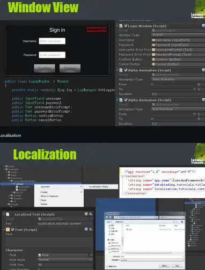Toggle the Exit Alpha Animation script checkbox
205x270 pixels.
click(126, 100)
